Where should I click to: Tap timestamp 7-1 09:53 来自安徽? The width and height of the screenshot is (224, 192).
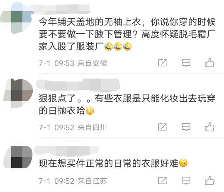tap(73, 63)
